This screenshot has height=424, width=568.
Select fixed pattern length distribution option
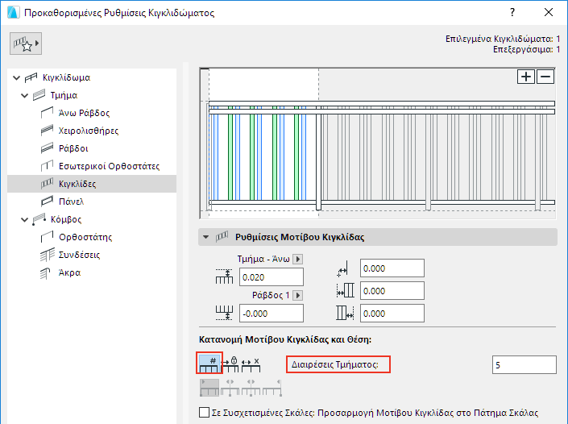click(230, 364)
